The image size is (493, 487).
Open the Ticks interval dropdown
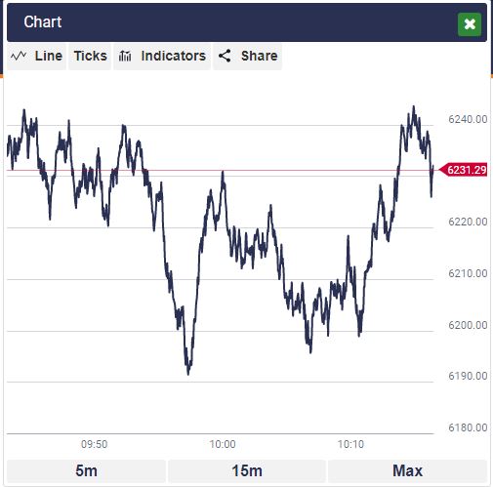pyautogui.click(x=90, y=56)
